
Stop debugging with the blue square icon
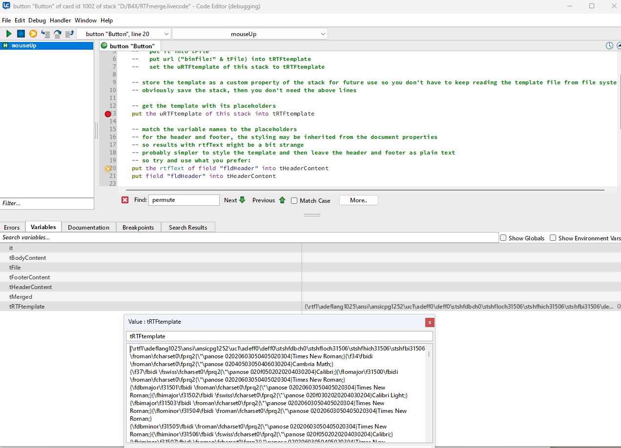(x=21, y=34)
